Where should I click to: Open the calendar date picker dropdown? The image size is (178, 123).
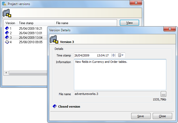pyautogui.click(x=121, y=55)
